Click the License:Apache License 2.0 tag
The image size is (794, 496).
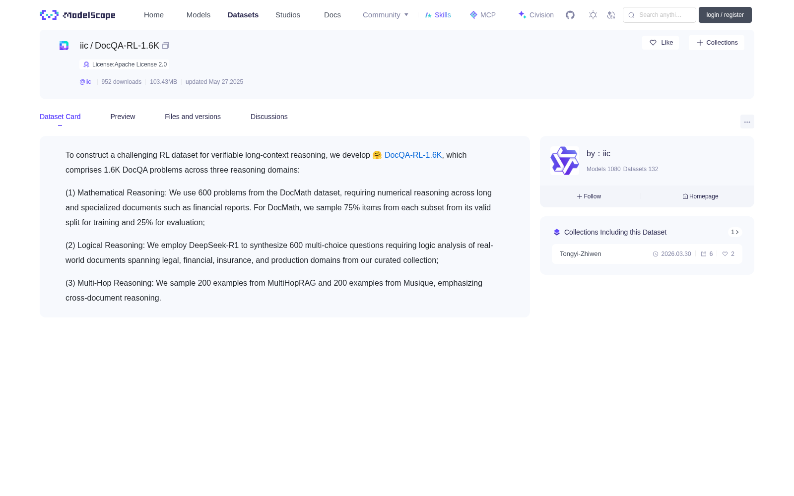pyautogui.click(x=124, y=64)
